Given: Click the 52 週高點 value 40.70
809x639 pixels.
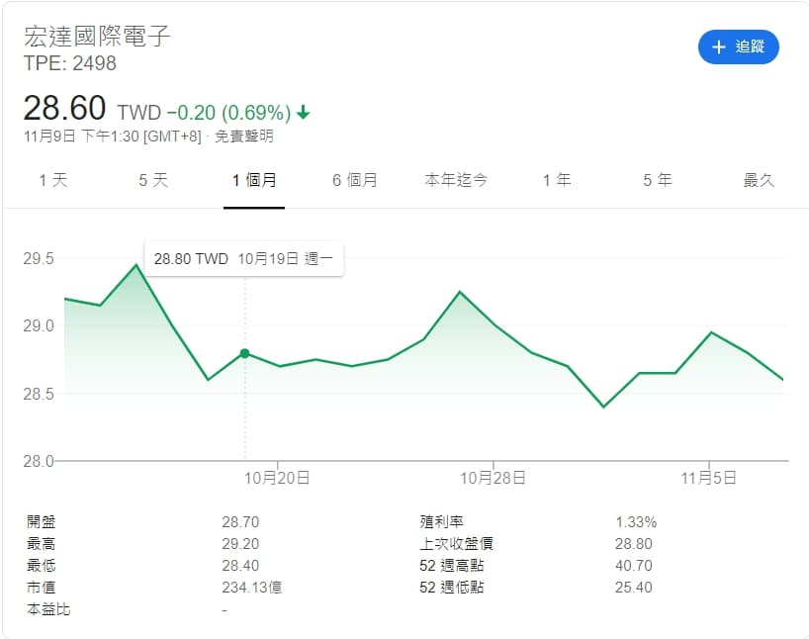Looking at the screenshot, I should 633,566.
